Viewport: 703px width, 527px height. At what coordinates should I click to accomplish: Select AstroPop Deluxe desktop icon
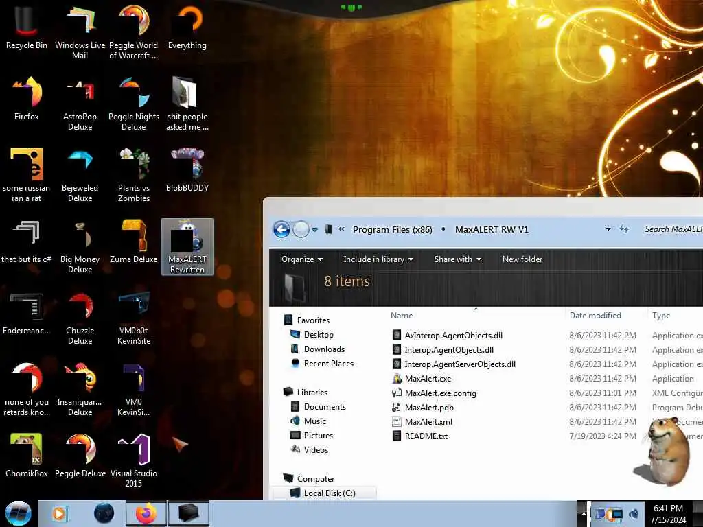(80, 104)
